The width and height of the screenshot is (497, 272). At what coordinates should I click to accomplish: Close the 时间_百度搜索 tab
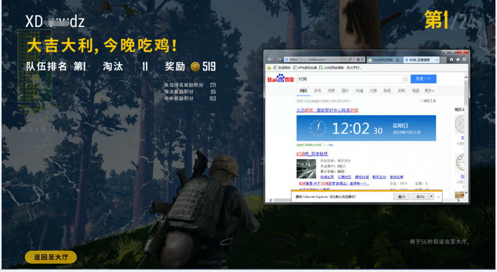click(x=437, y=60)
